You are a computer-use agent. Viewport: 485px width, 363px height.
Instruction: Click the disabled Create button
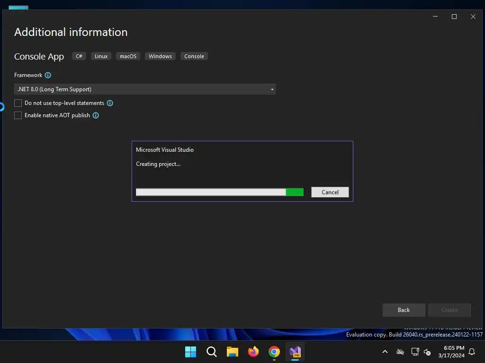coord(449,310)
